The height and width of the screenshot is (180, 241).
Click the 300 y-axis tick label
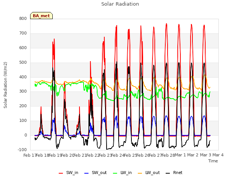pyautogui.click(x=23, y=91)
